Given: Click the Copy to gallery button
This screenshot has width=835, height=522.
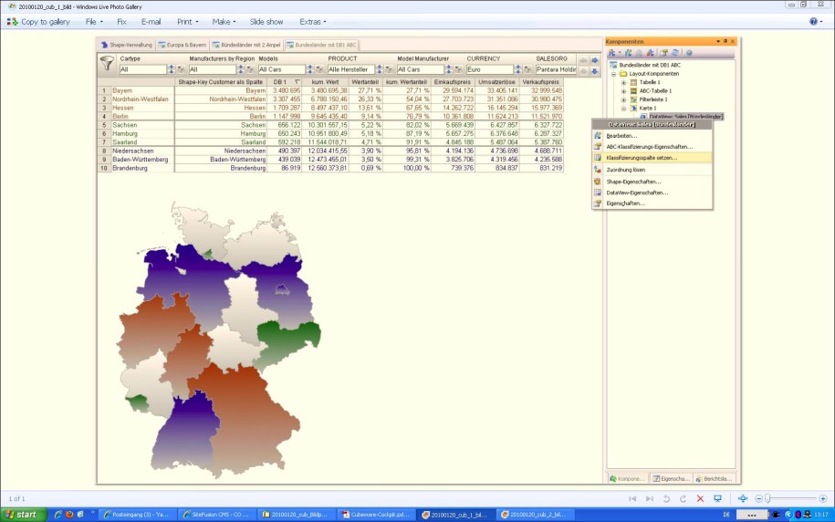Looking at the screenshot, I should click(38, 21).
